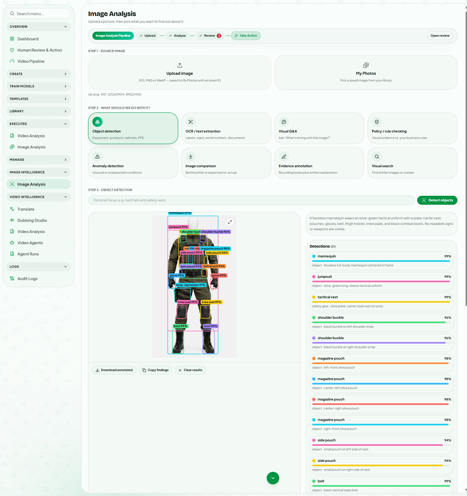
Task: Click the Dashboard grid icon
Action: pyautogui.click(x=12, y=39)
